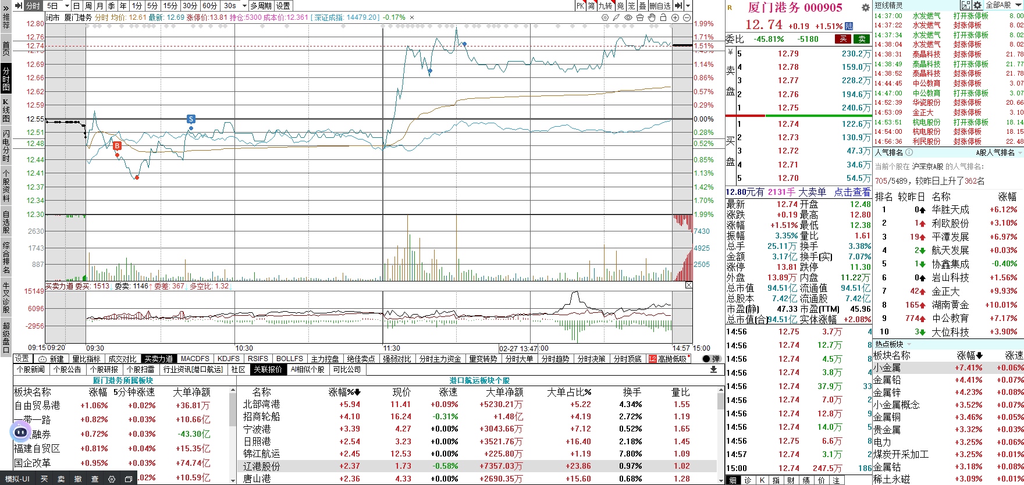Open the 个股公告 tab
1024x485 pixels.
pyautogui.click(x=67, y=369)
